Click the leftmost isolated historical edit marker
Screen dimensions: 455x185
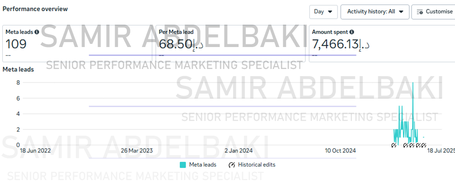(394, 145)
